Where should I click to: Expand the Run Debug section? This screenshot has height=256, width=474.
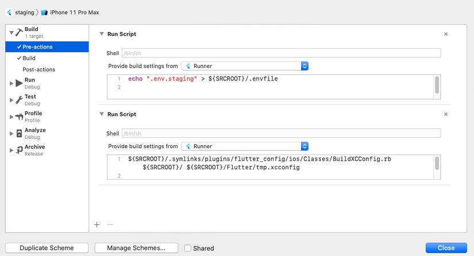[x=11, y=83]
